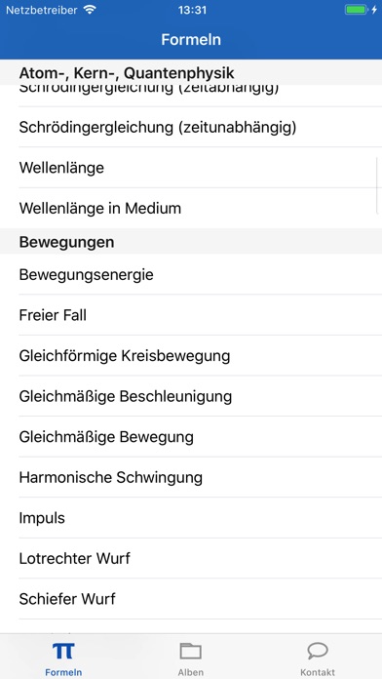Tap the Formeln pi icon
Image resolution: width=382 pixels, height=679 pixels.
pos(63,651)
